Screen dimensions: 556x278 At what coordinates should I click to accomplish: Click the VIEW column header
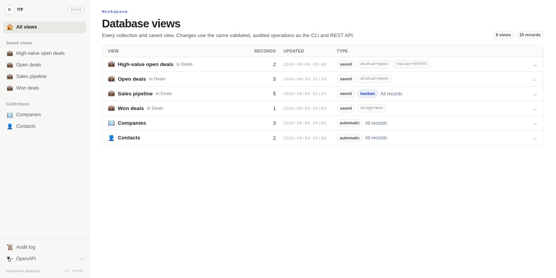(x=113, y=51)
